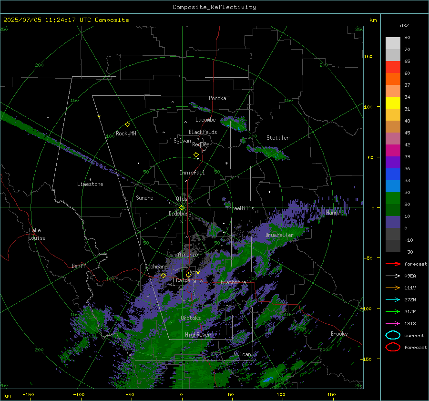The width and height of the screenshot is (429, 401).
Task: Click the 54 dBZ yellow color swatch
Action: (x=393, y=103)
